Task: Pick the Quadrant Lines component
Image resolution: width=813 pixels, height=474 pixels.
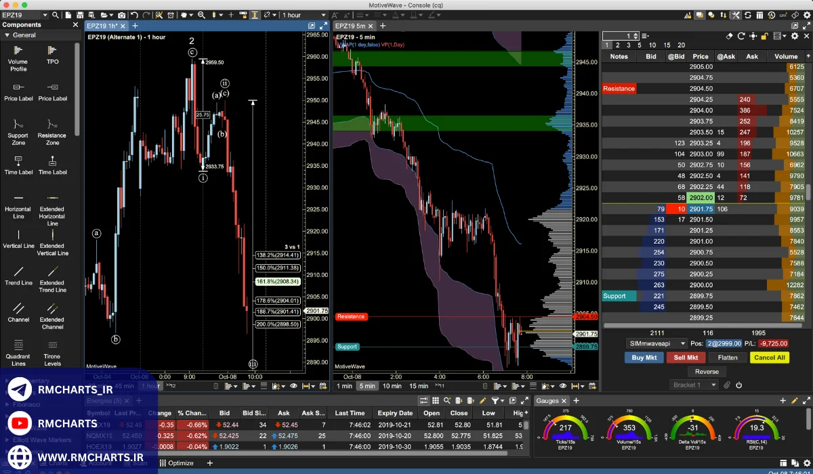Action: [x=18, y=352]
